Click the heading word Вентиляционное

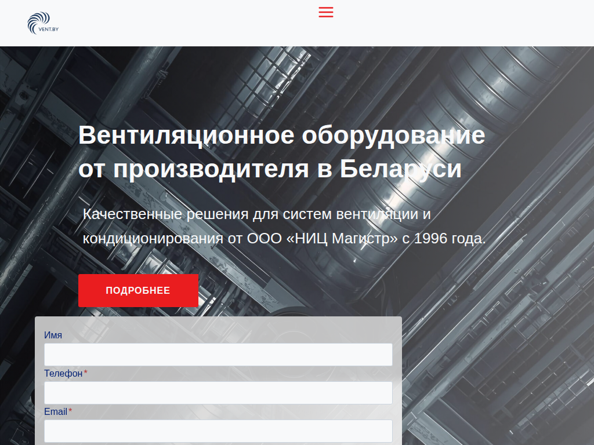[x=186, y=136]
